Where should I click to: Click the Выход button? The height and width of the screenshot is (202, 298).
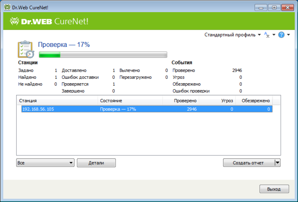click(274, 189)
